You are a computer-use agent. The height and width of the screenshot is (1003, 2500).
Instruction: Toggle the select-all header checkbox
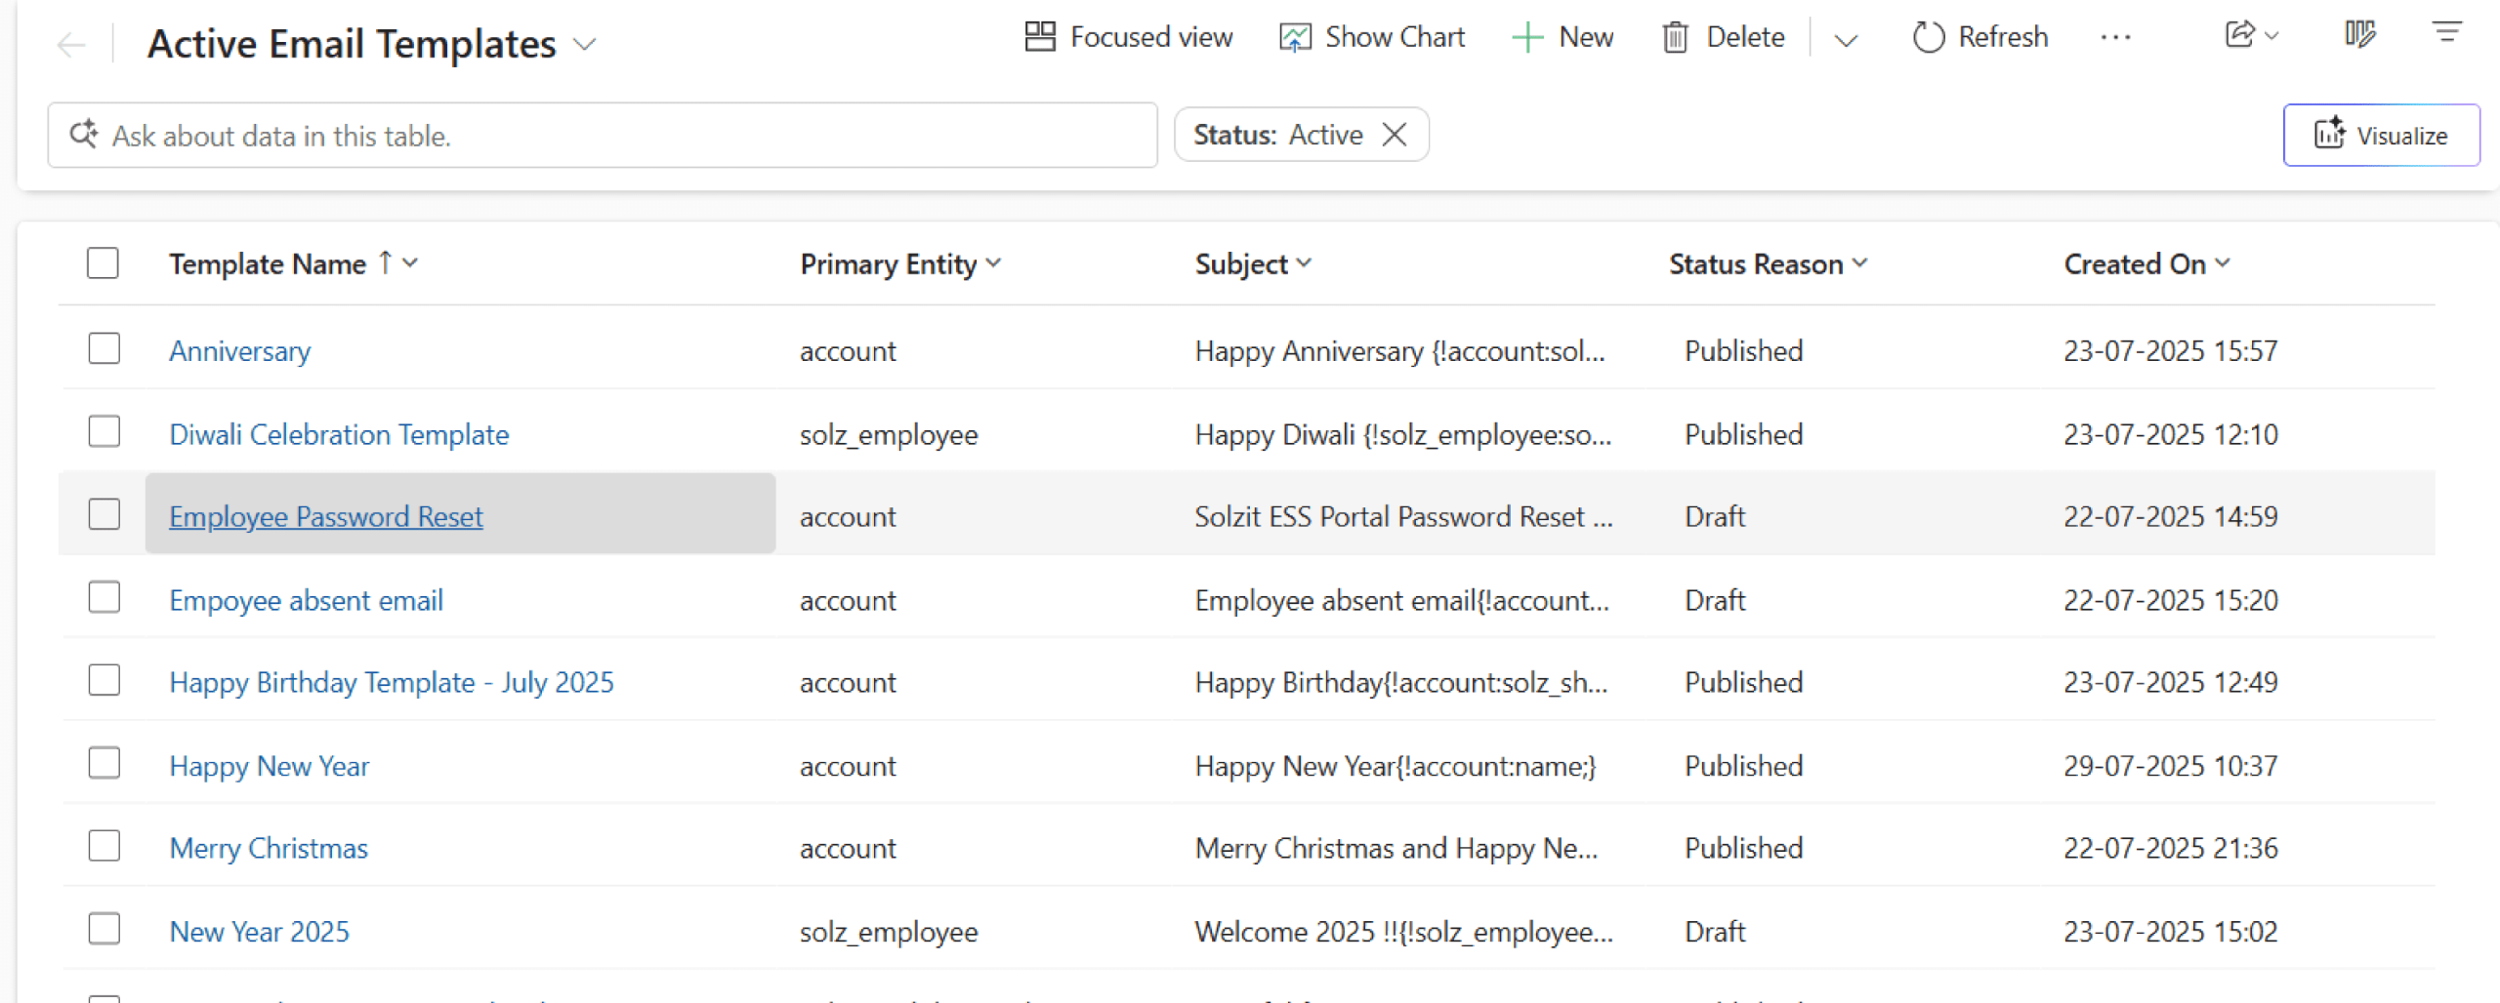pos(103,263)
